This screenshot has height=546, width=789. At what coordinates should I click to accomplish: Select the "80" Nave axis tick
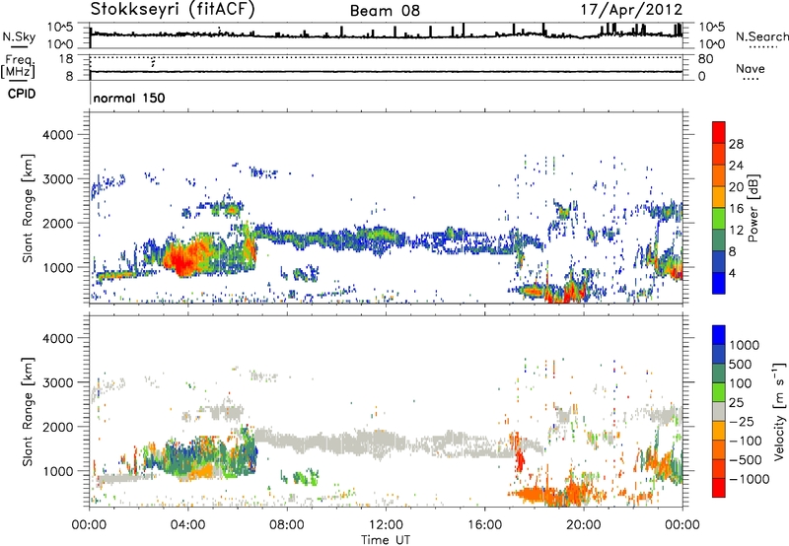[705, 59]
